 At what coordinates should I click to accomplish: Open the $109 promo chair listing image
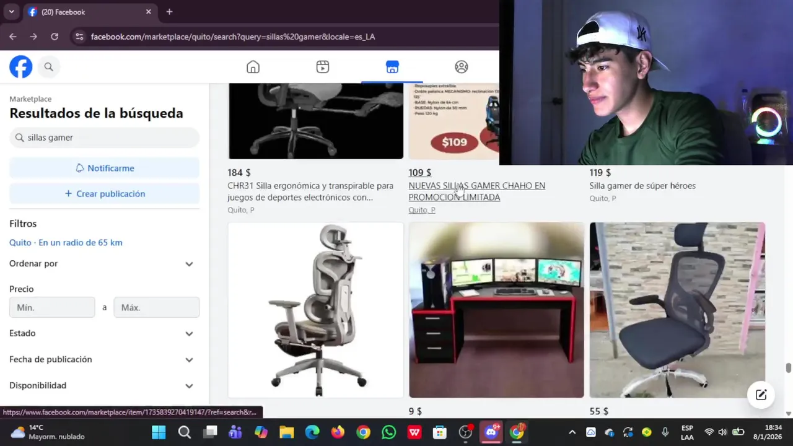pyautogui.click(x=453, y=121)
